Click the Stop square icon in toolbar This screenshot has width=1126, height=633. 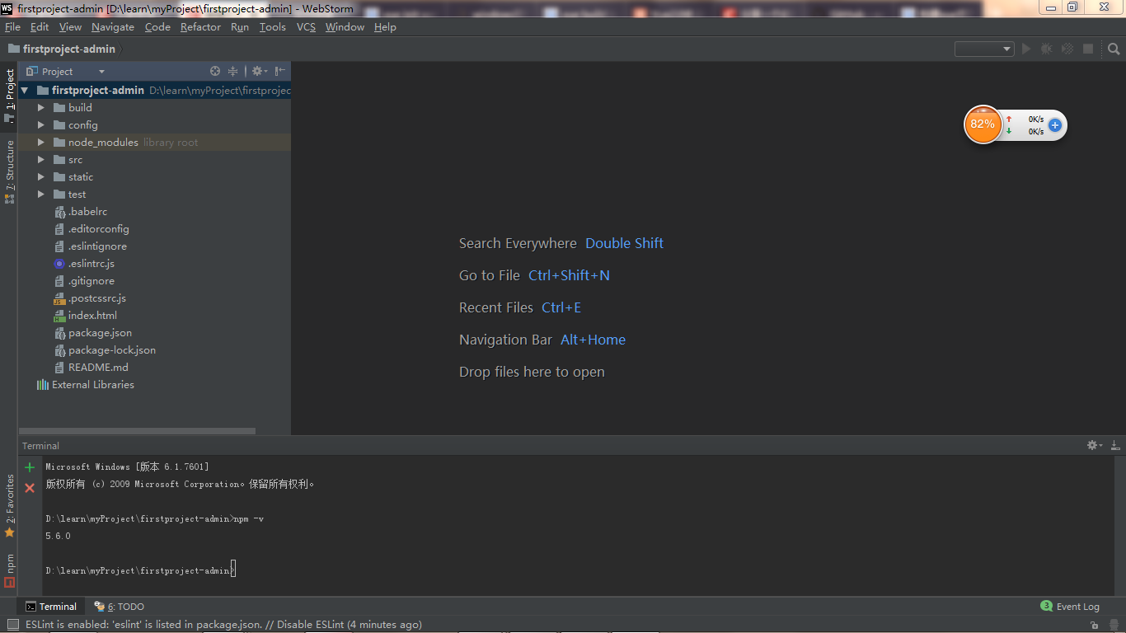(x=1088, y=49)
